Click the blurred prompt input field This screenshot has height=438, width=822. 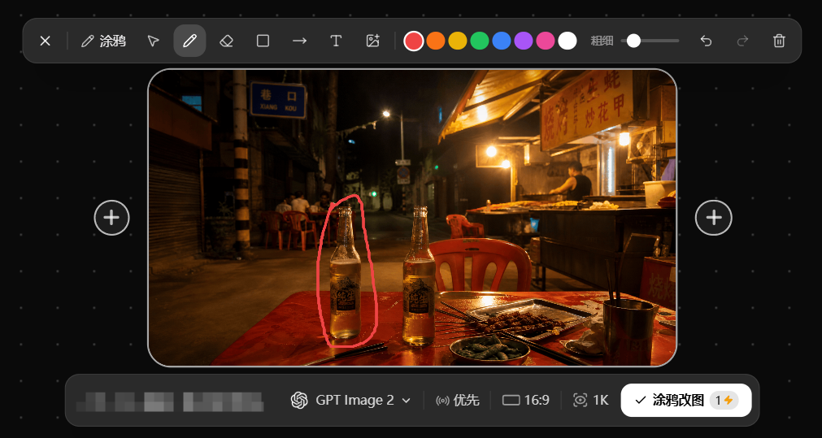tap(170, 401)
